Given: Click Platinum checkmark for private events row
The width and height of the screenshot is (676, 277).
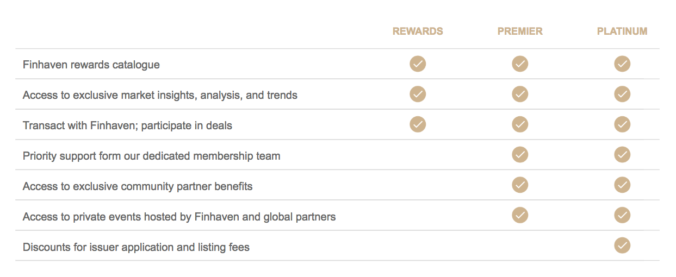Looking at the screenshot, I should (622, 216).
